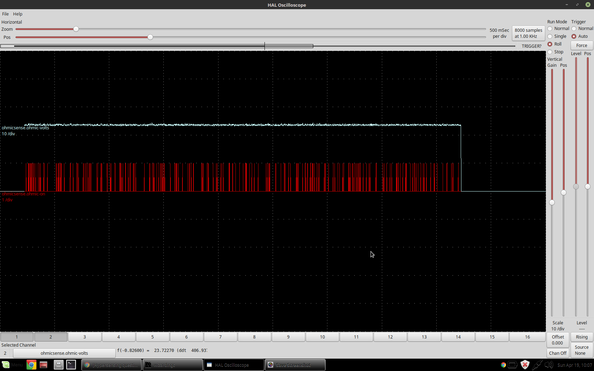Select Normal trigger mode
The width and height of the screenshot is (594, 371).
(582, 29)
